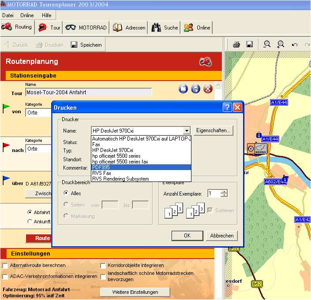Select Abfahrt radio button
This screenshot has height=300, width=311.
pyautogui.click(x=30, y=212)
